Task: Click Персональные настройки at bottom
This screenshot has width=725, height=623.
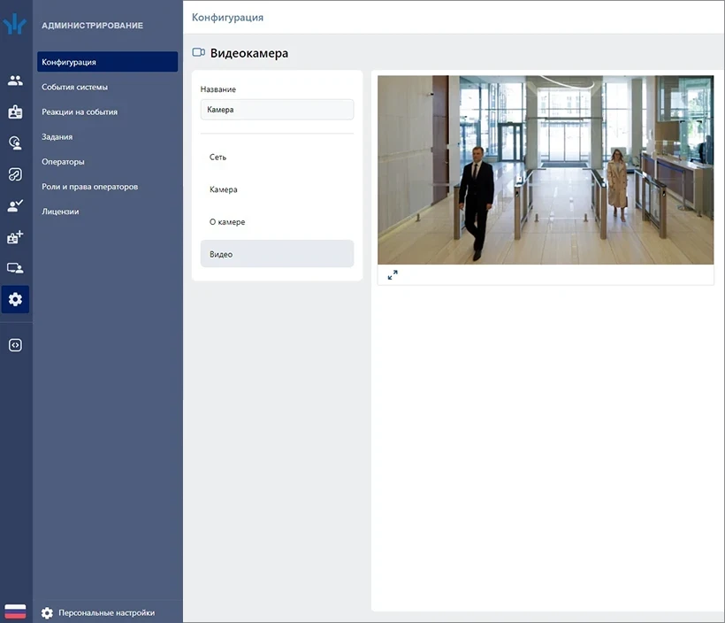Action: coord(106,612)
